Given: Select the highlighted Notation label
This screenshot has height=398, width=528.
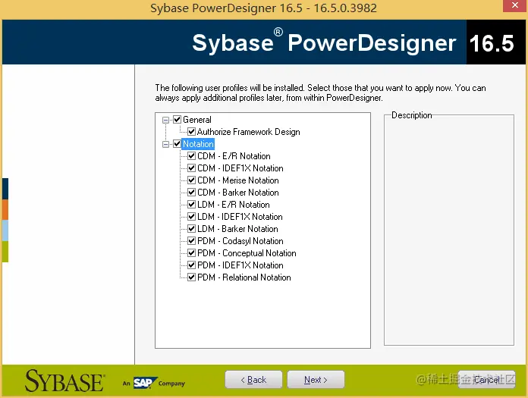Looking at the screenshot, I should pyautogui.click(x=198, y=144).
